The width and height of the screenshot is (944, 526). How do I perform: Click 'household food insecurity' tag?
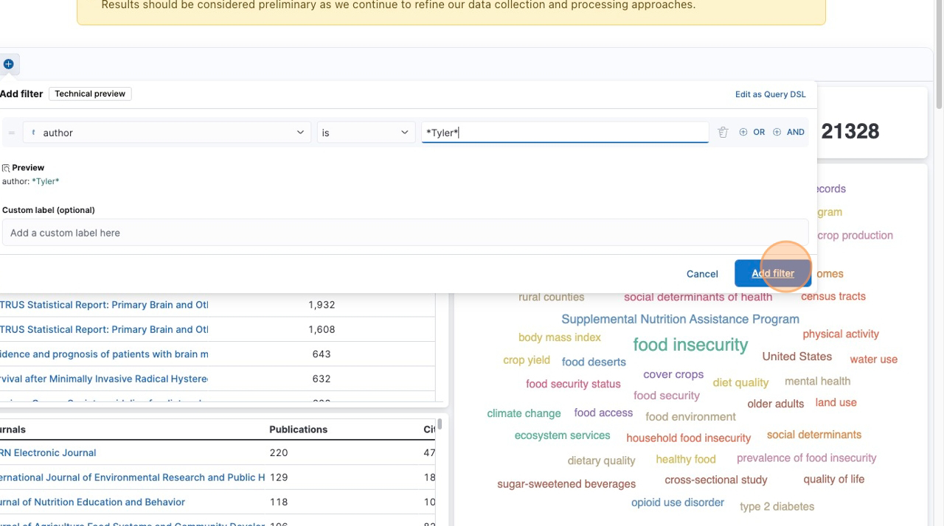688,438
